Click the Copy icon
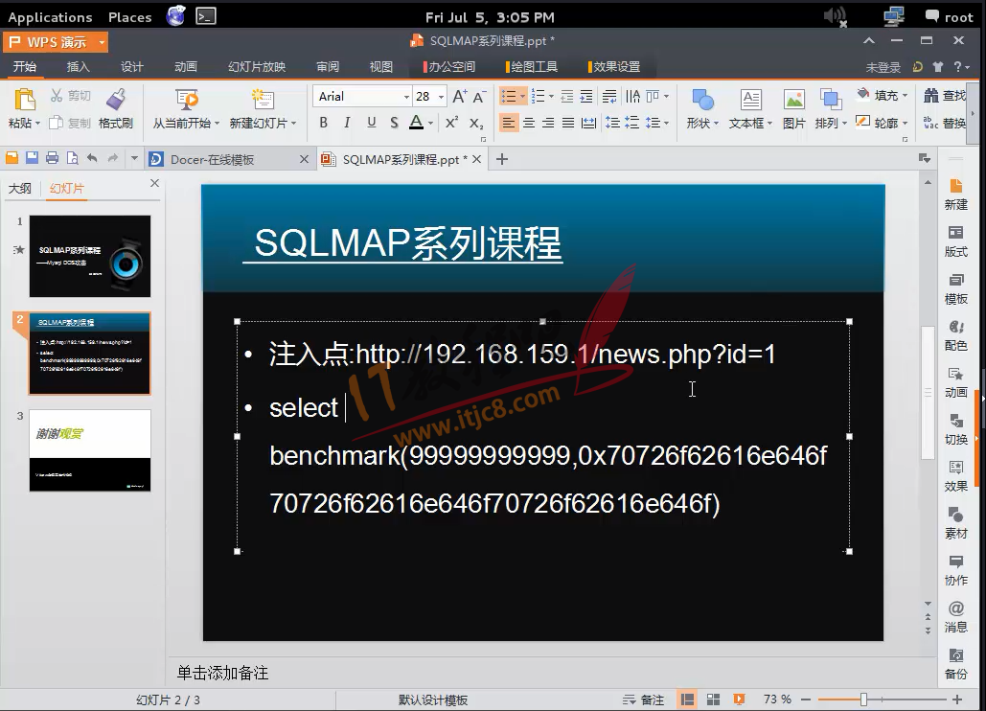 pos(56,122)
